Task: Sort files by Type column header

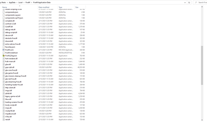Action: click(x=60, y=7)
